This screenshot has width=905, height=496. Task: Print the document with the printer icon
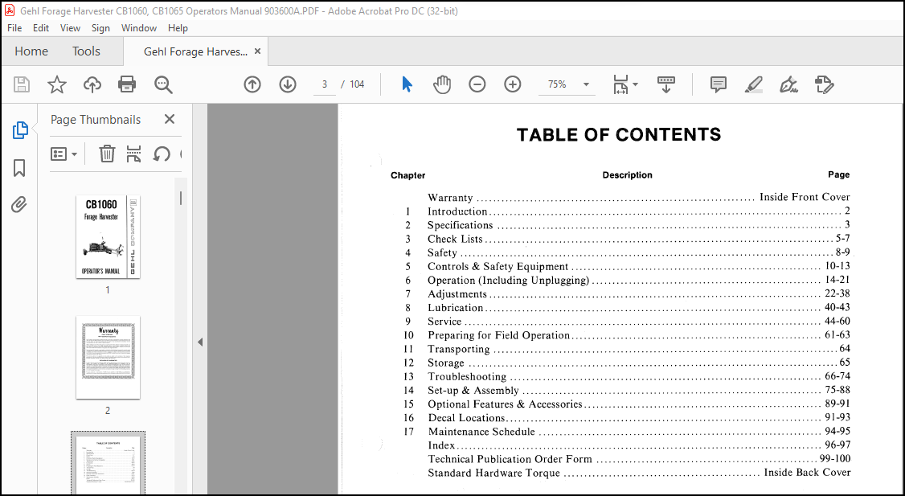pos(127,84)
